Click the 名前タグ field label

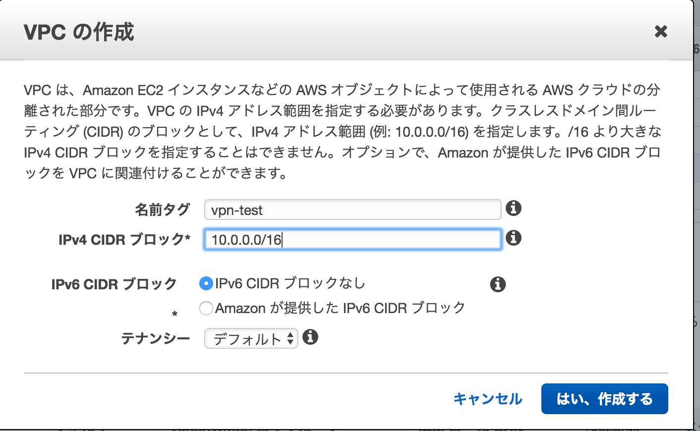click(x=163, y=210)
